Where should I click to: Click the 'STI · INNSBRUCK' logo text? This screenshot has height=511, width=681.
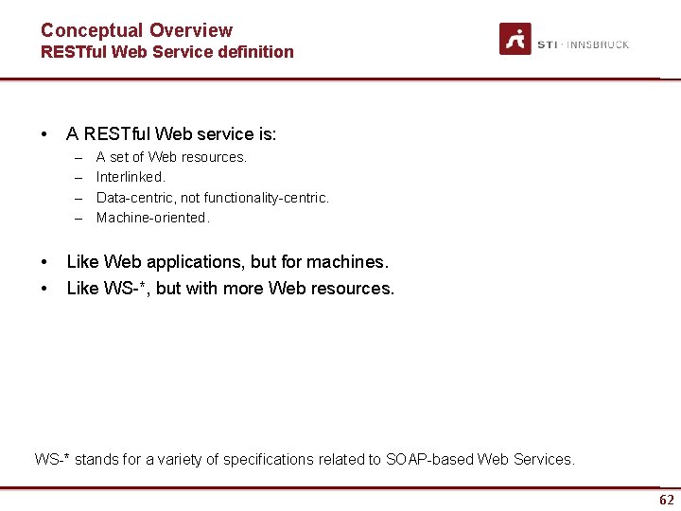point(584,44)
